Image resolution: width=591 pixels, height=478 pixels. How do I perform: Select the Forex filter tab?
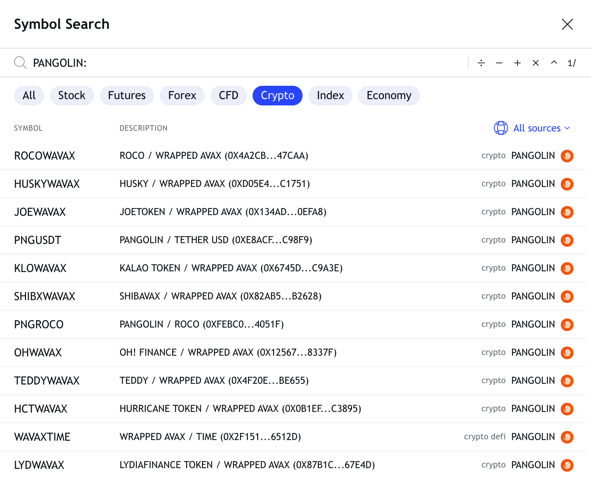pyautogui.click(x=182, y=95)
